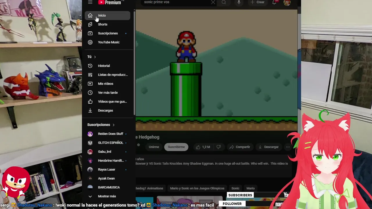
Task: Select the Sonic filter chip
Action: tap(235, 188)
